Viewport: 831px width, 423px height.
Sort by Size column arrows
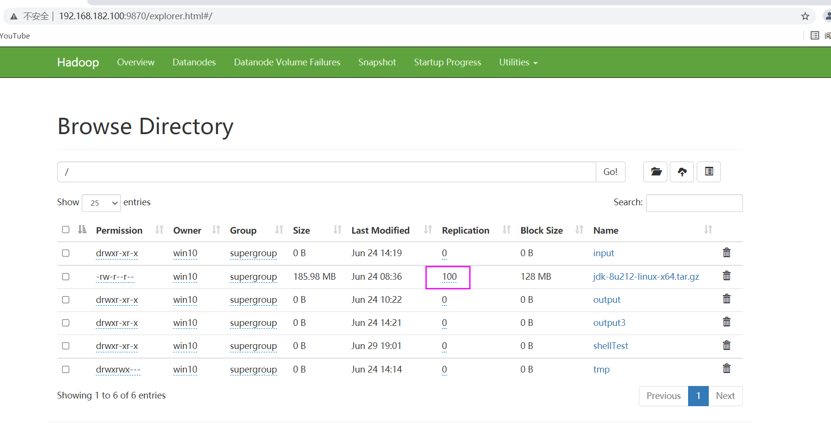[337, 230]
